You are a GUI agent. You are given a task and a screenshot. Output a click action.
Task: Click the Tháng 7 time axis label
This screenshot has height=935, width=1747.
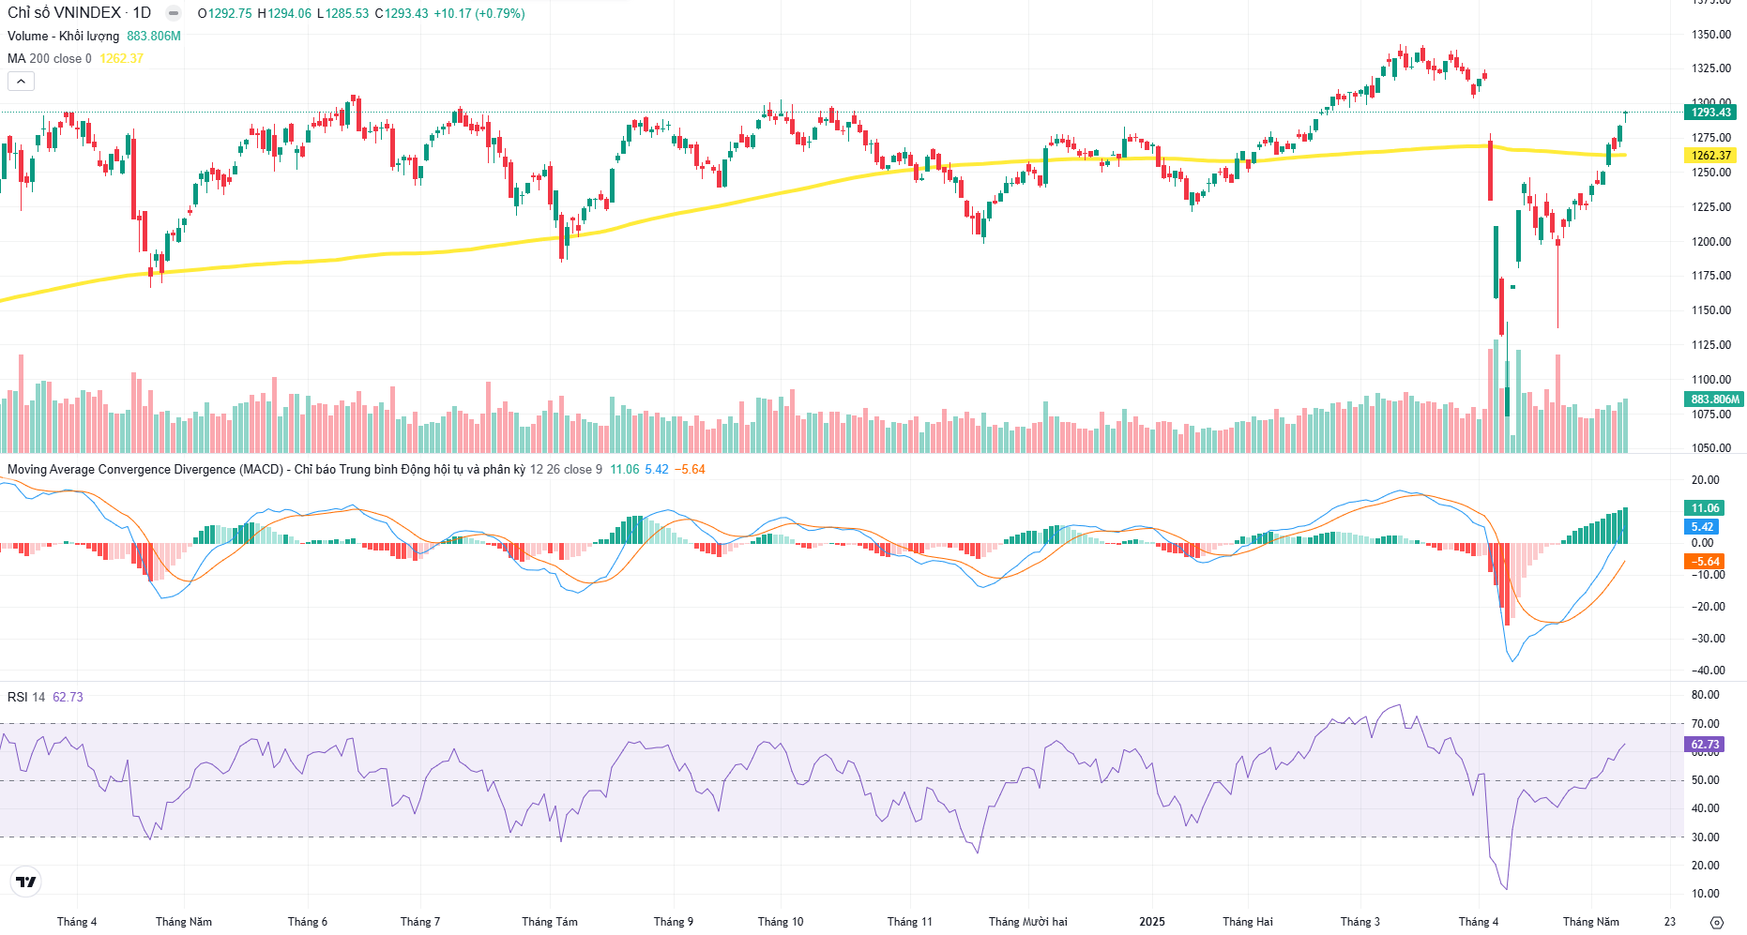[x=420, y=922]
